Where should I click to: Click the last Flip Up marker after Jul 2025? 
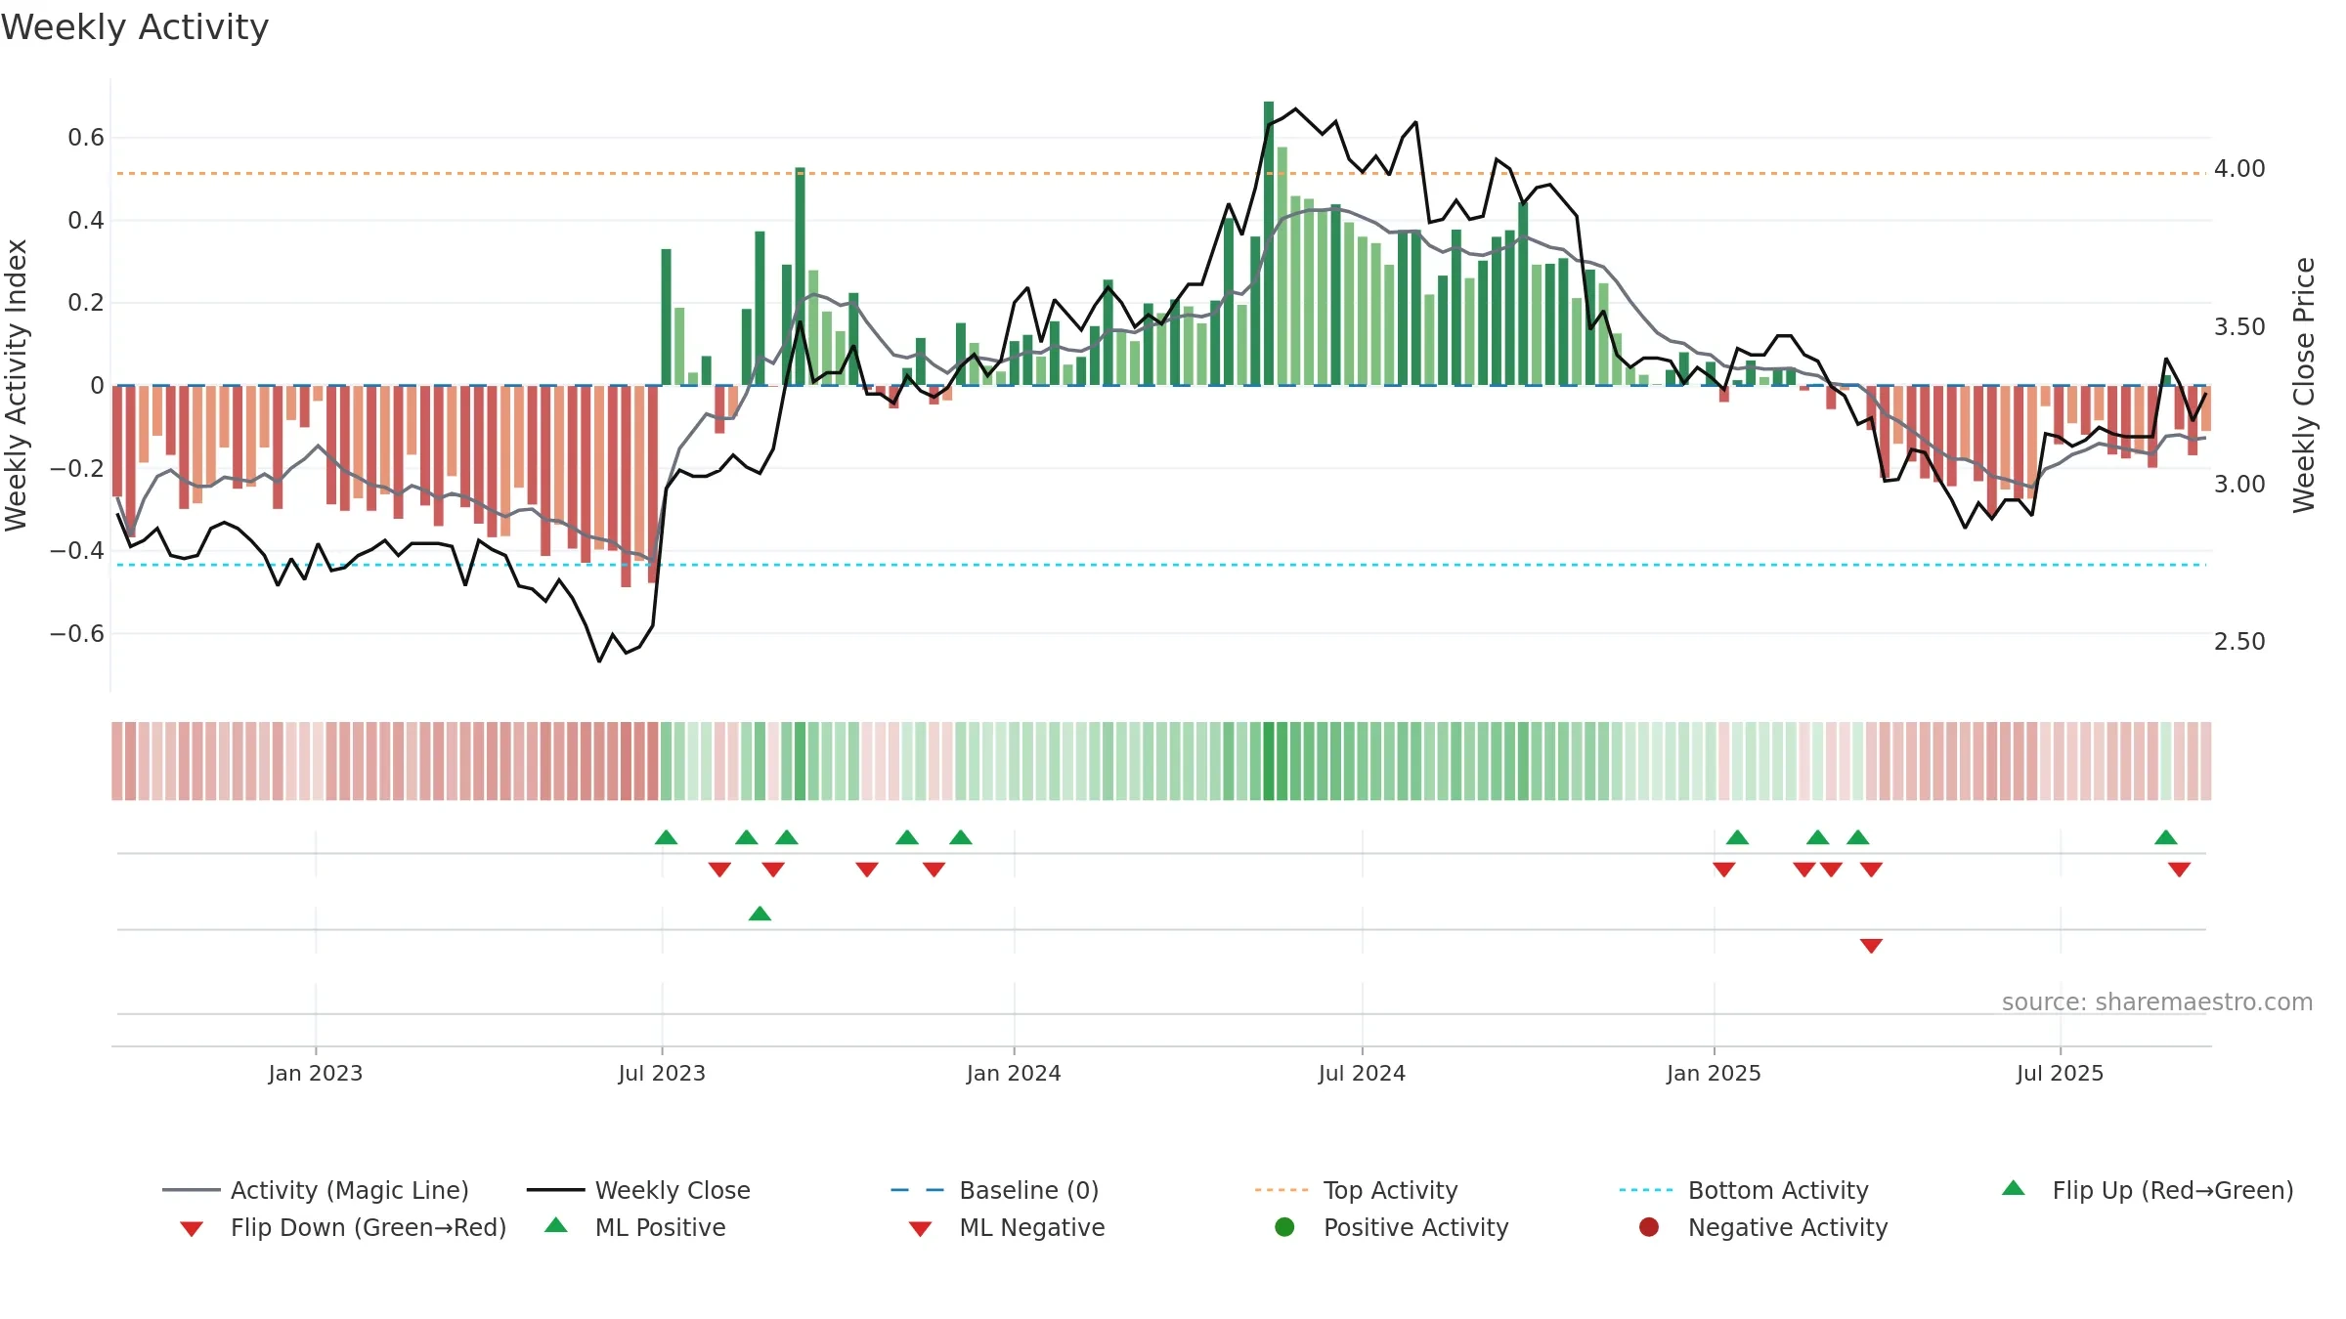coord(2166,837)
